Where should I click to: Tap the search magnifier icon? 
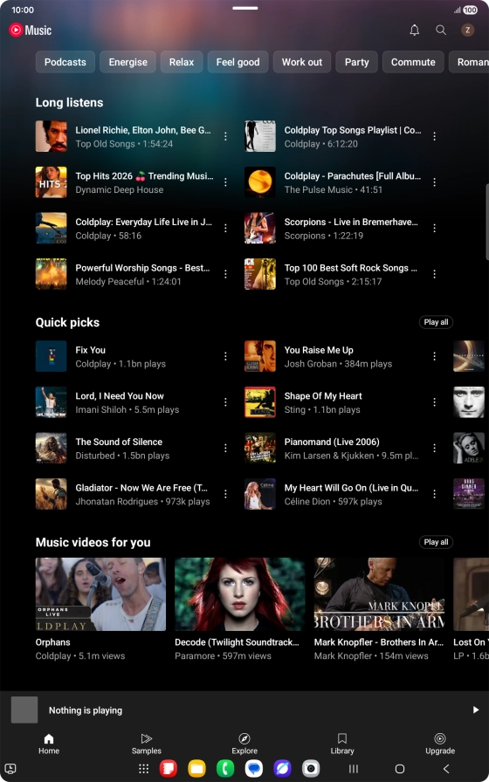[441, 30]
